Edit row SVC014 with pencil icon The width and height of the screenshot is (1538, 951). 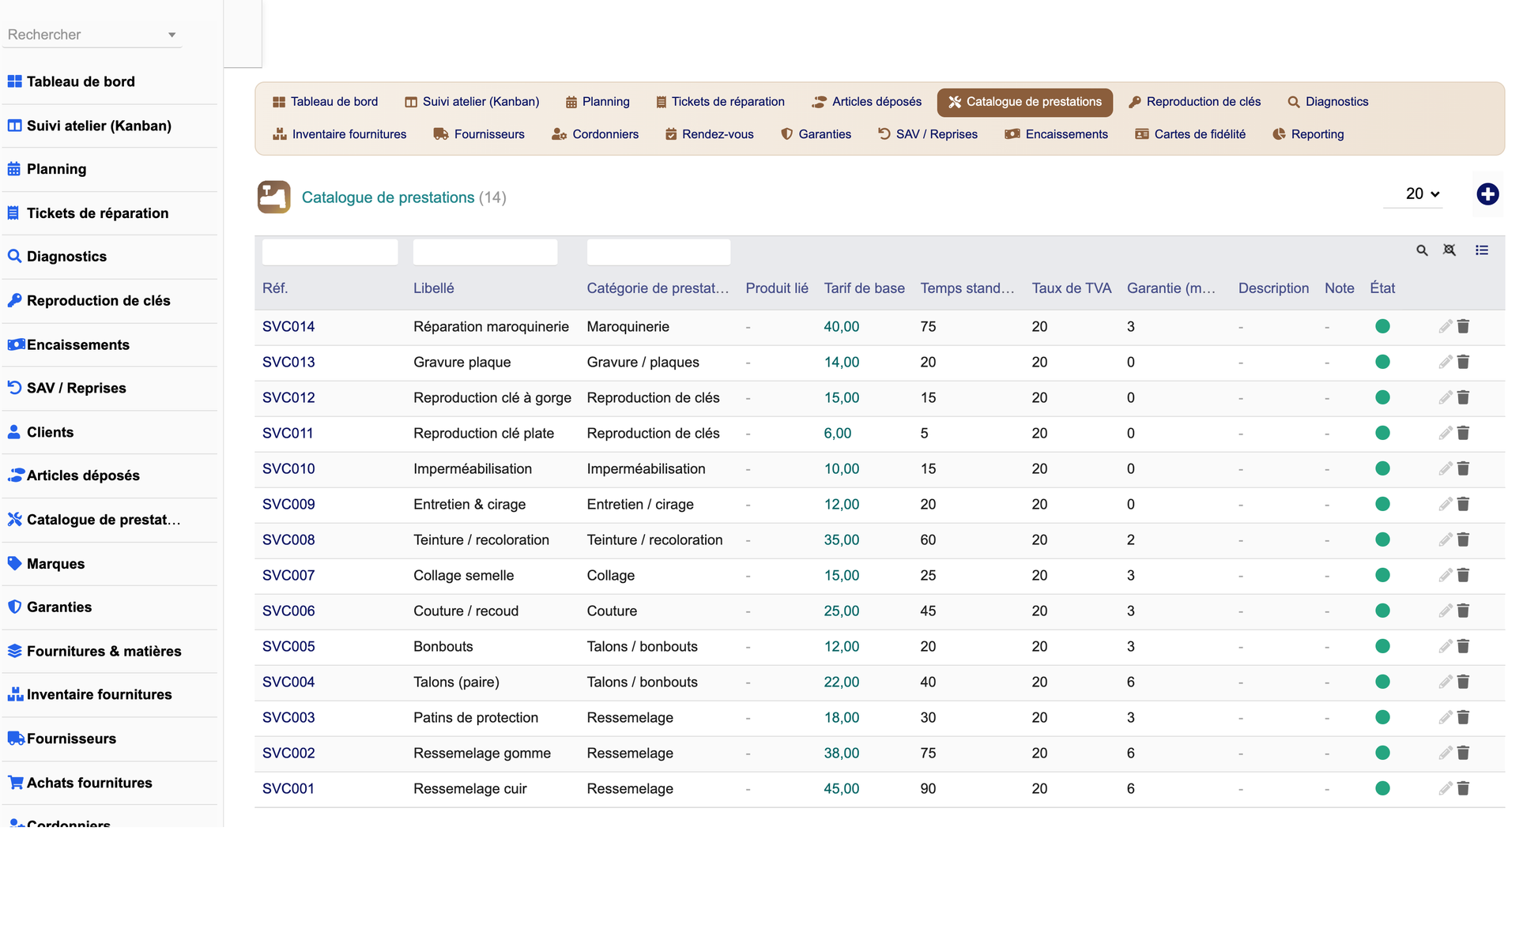pos(1446,326)
